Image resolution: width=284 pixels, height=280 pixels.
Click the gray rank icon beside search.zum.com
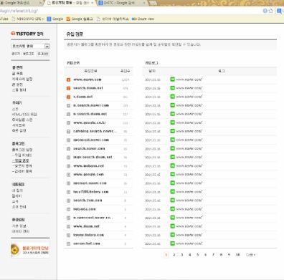click(x=68, y=201)
